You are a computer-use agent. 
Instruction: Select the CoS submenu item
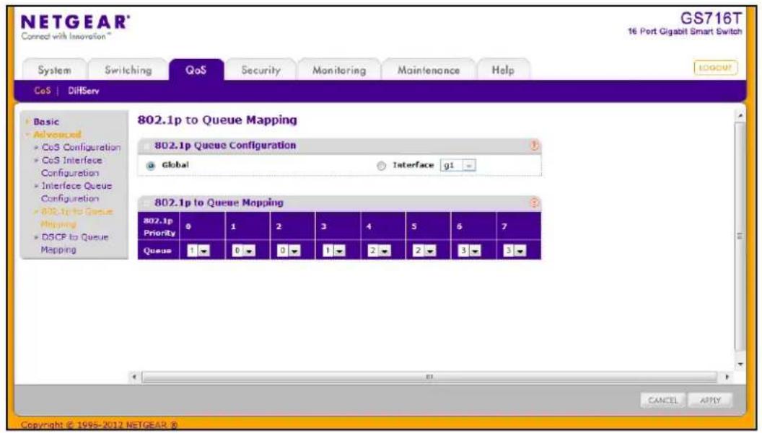43,91
